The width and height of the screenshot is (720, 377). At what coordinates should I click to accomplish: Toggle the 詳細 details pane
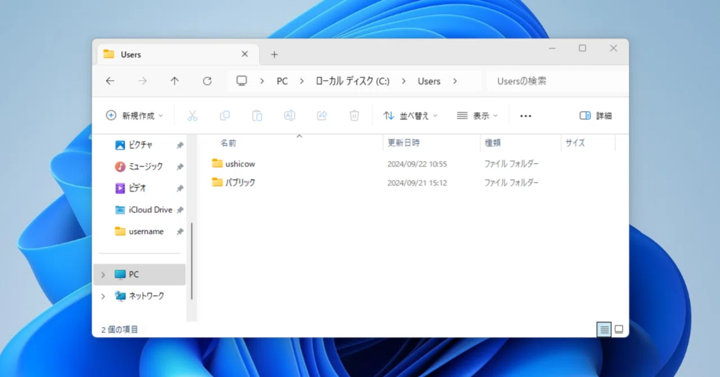pos(596,116)
